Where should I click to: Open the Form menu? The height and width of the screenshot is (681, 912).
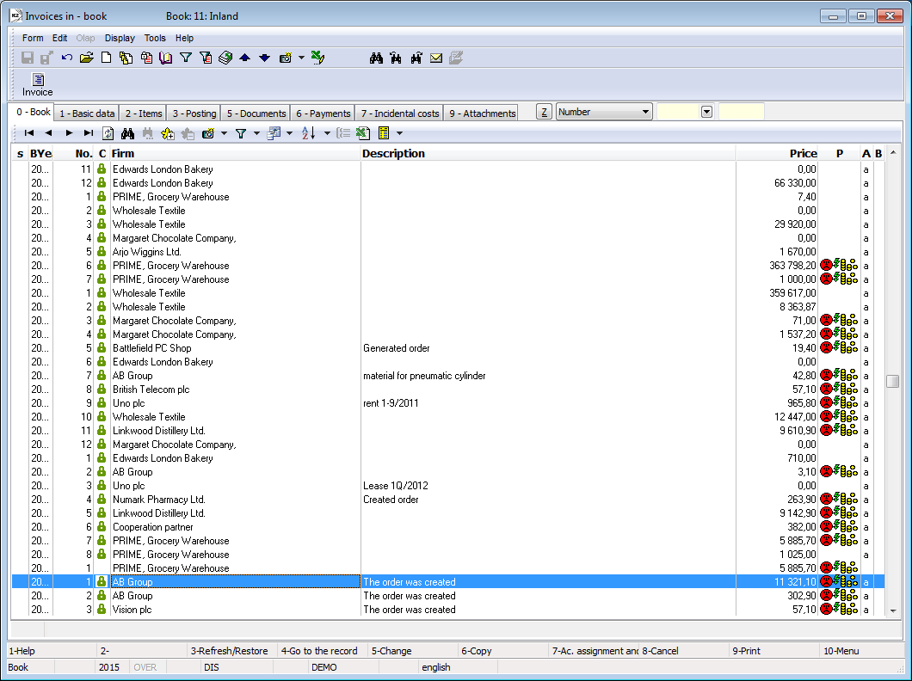[33, 38]
